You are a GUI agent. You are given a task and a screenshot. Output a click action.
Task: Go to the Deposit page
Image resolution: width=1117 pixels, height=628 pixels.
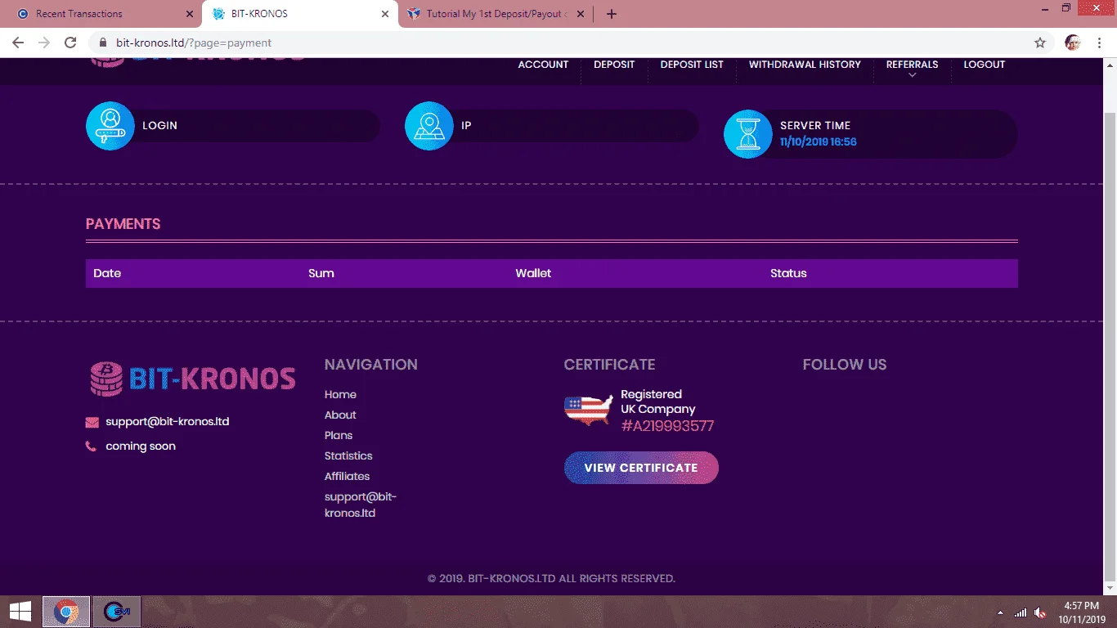614,65
